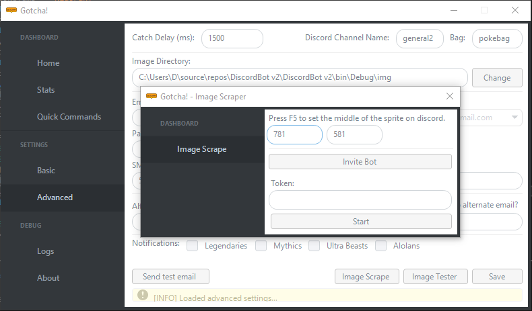Enable Legendaries notifications checkbox

pos(192,246)
